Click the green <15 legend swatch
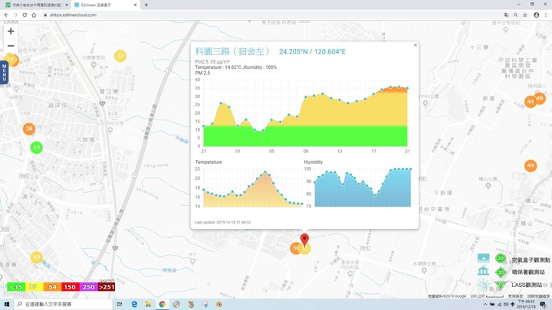 [16, 287]
